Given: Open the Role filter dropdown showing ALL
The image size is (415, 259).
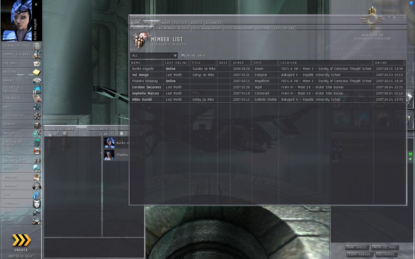Looking at the screenshot, I should (154, 56).
